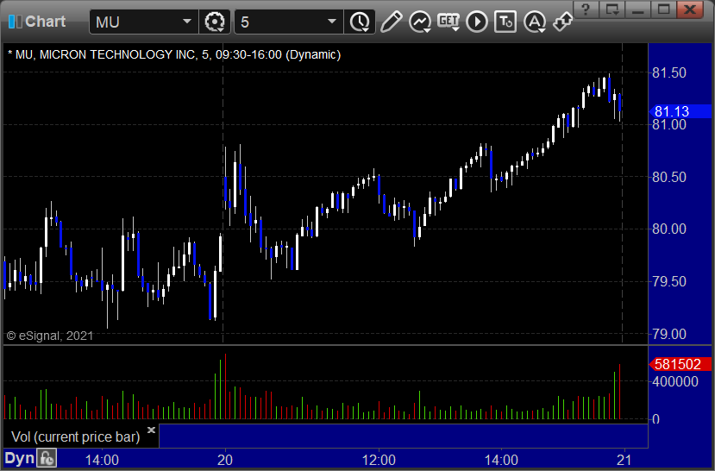Select the pencil drawing tool
Viewport: 715px width, 471px height.
click(x=391, y=22)
